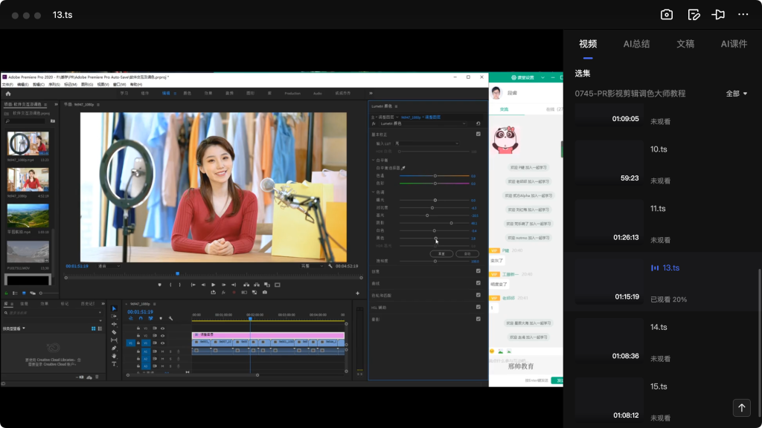The height and width of the screenshot is (428, 762).
Task: Toggle the HSL Secondary section checkbox
Action: (x=478, y=307)
